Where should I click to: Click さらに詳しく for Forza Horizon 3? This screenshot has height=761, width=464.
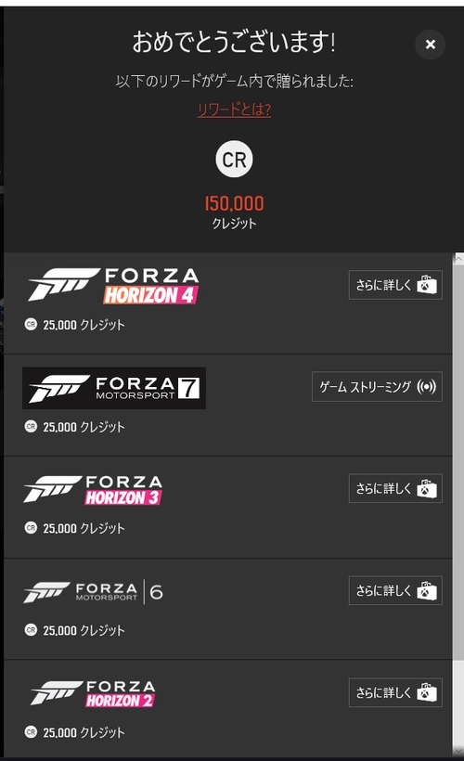click(395, 488)
